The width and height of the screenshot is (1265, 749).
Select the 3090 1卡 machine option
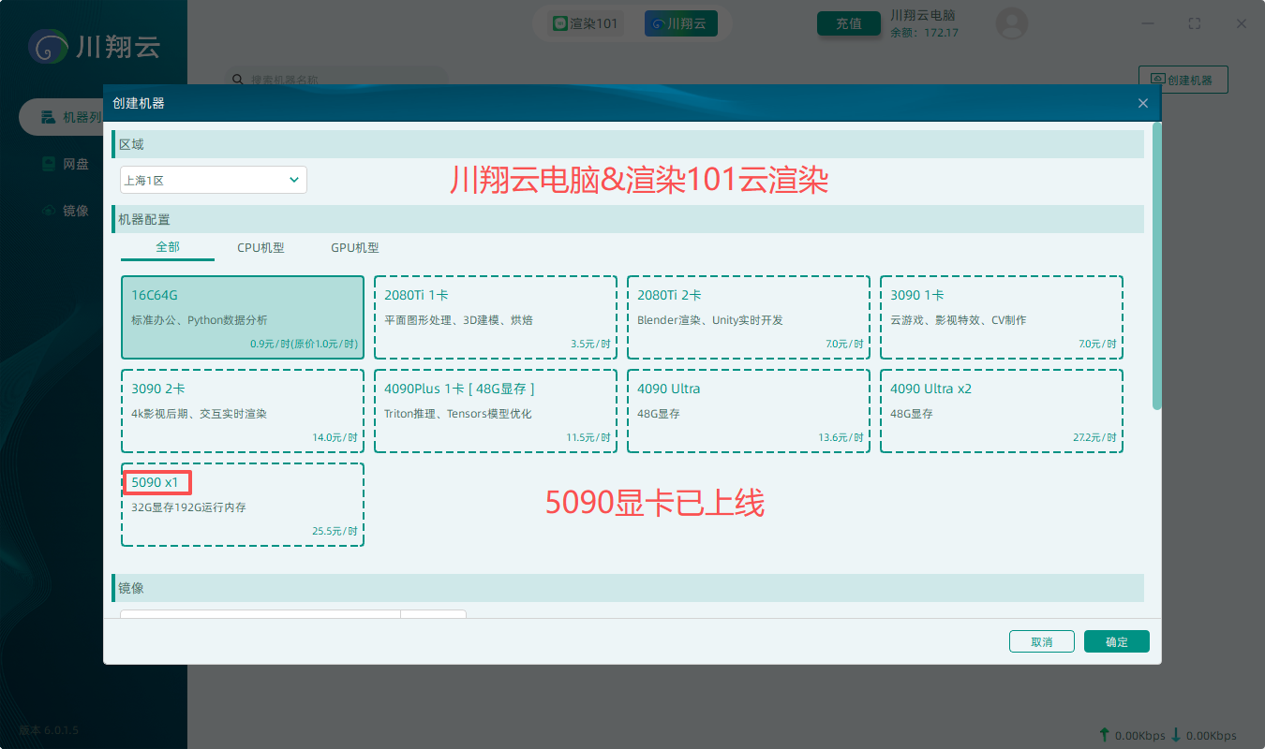(1002, 317)
